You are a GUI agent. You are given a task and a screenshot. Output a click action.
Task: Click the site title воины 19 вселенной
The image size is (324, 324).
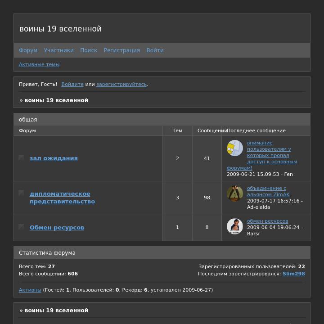coord(61,29)
